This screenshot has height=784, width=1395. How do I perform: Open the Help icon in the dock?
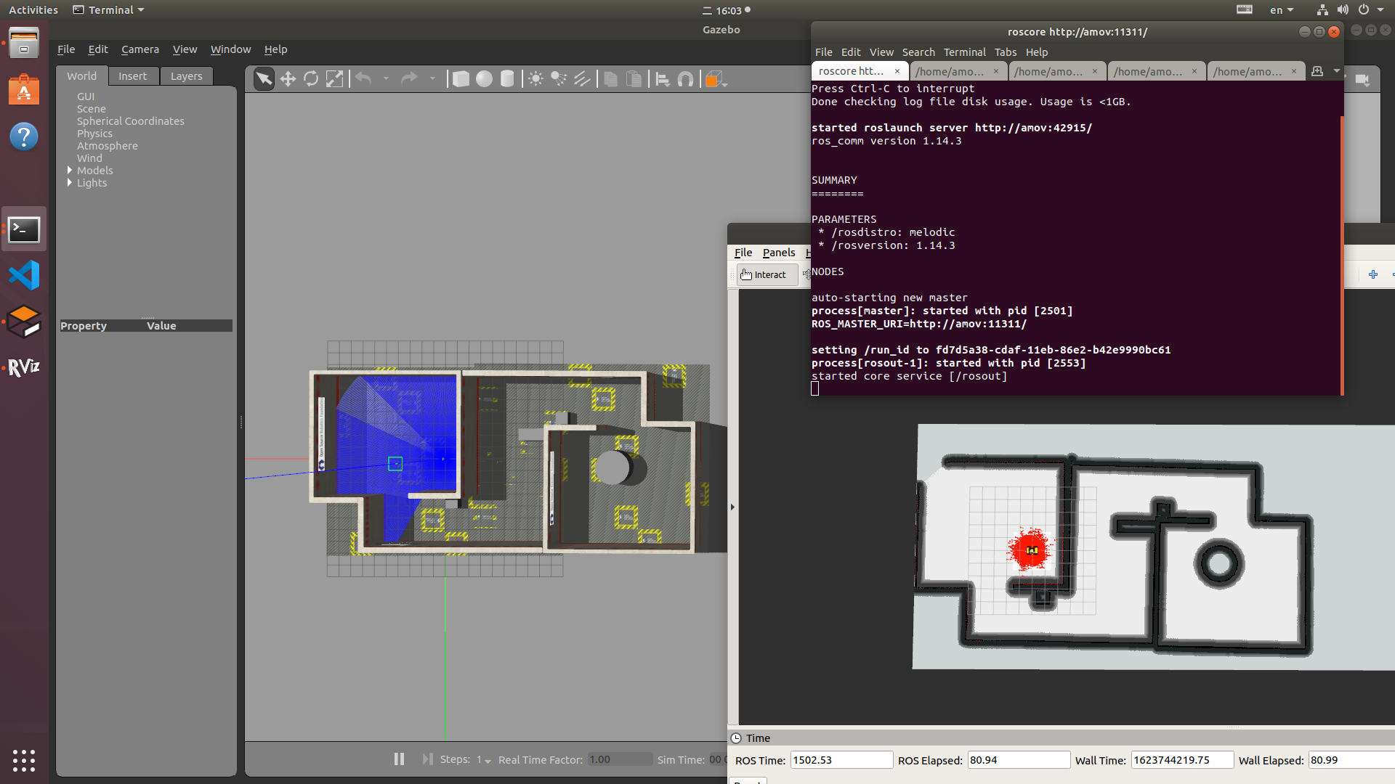click(x=24, y=136)
